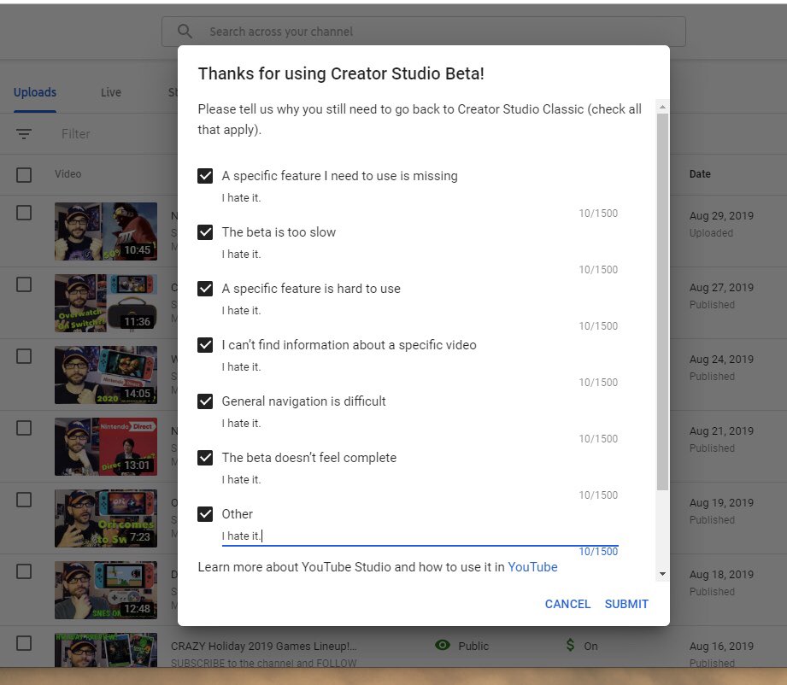Uncheck 'The beta is too slow'
The height and width of the screenshot is (685, 787).
(x=205, y=231)
